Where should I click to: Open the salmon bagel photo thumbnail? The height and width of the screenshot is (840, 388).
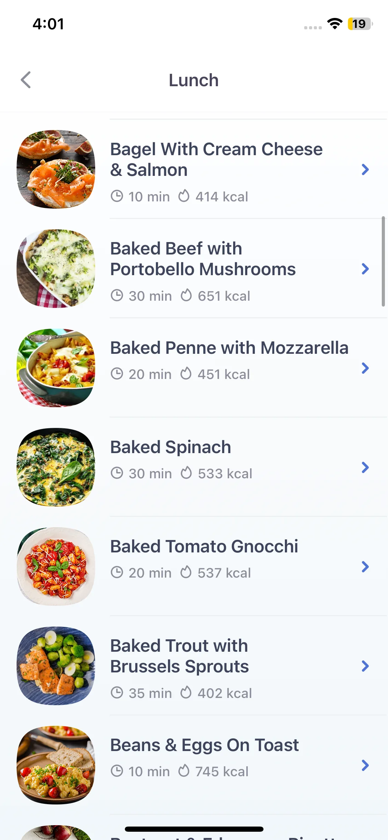(x=56, y=169)
